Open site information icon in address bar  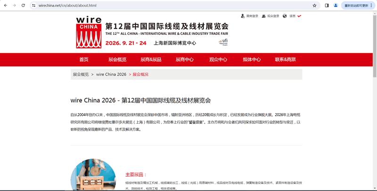coord(33,6)
